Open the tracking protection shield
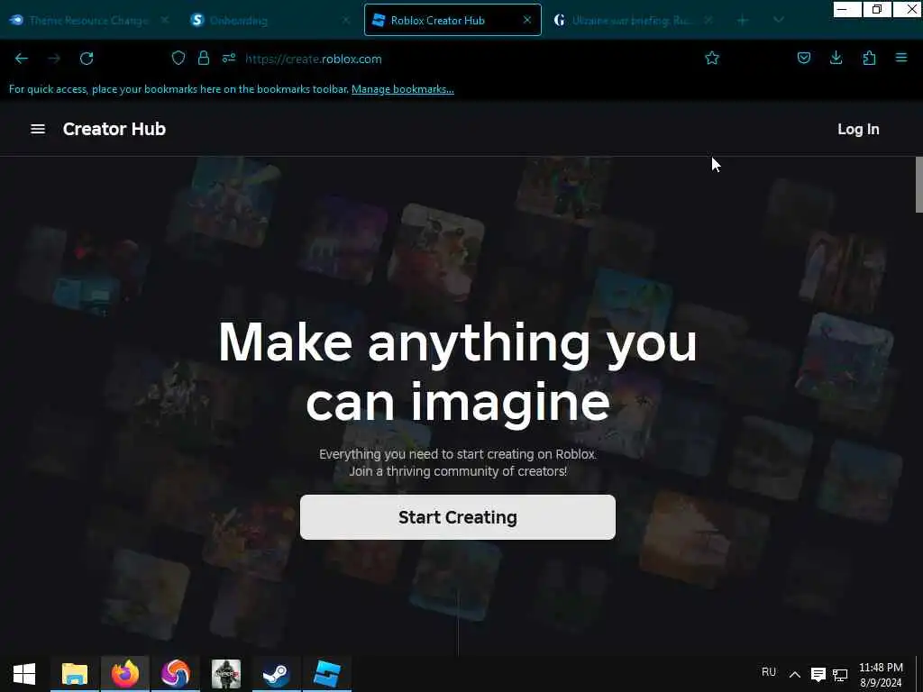Image resolution: width=923 pixels, height=692 pixels. pos(178,58)
